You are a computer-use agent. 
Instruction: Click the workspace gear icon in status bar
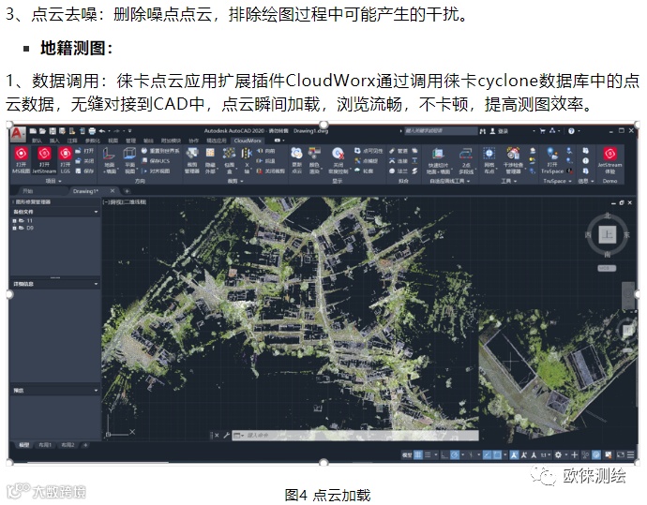(558, 454)
